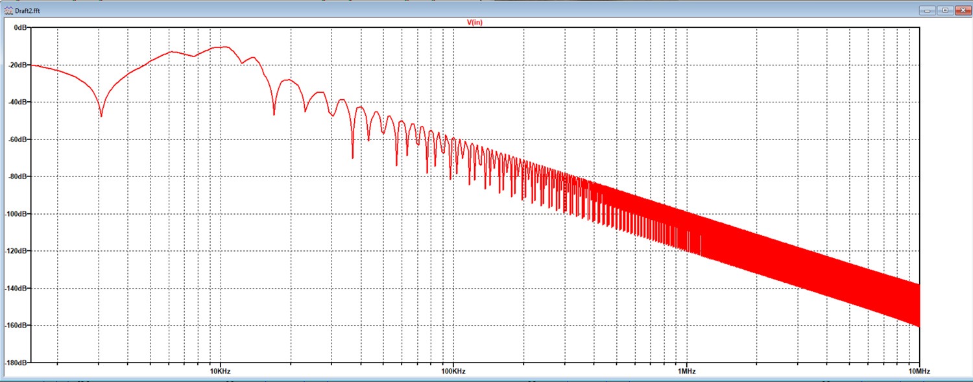Click the 100KHz frequency axis label
The height and width of the screenshot is (382, 973).
(453, 372)
